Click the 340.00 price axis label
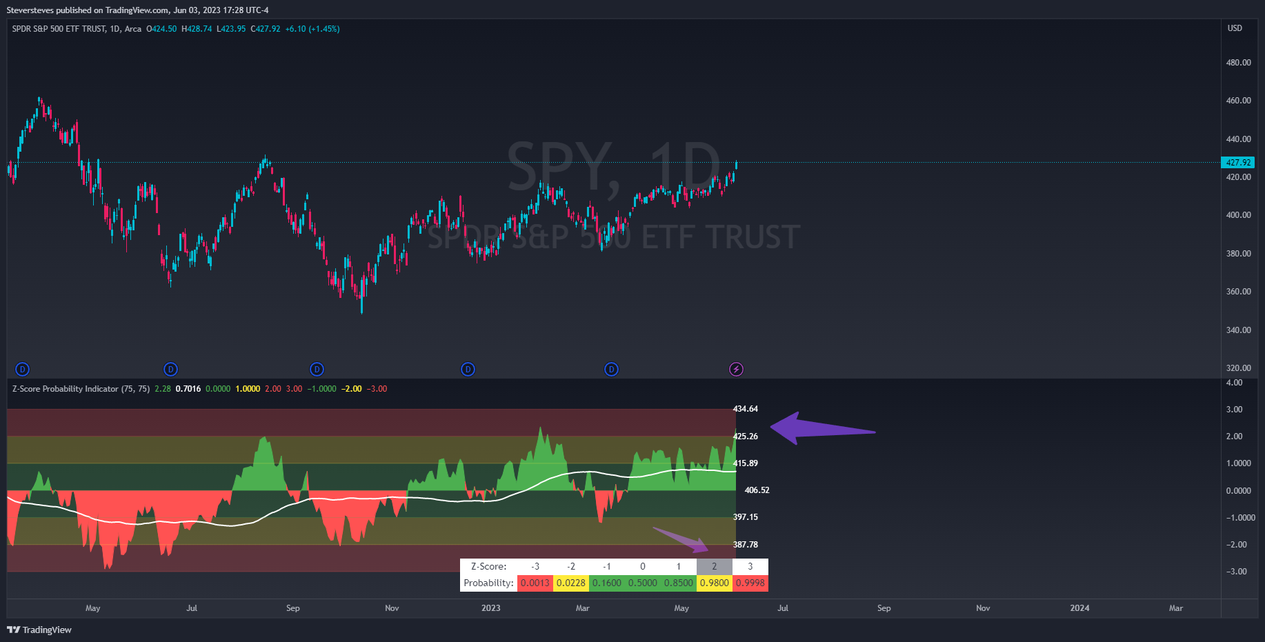1265x642 pixels. [1239, 330]
